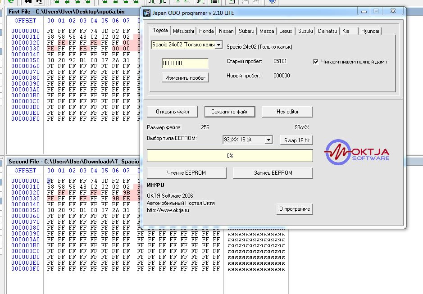Toggle the 'Читаем-пишем полный дамп' checkbox
423x294 pixels.
tap(316, 62)
